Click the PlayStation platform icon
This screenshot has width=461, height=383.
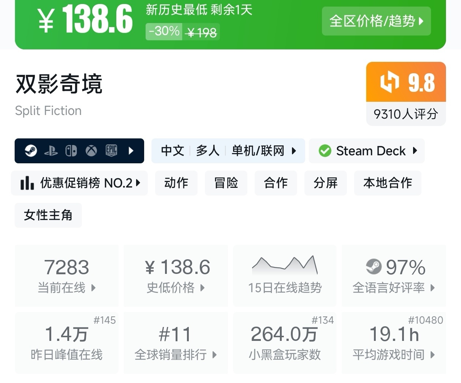51,151
